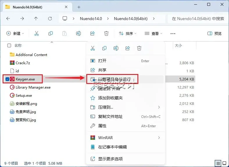The width and height of the screenshot is (229, 167).
Task: Select the file 赞赏我们.jpg
Action: point(26,120)
